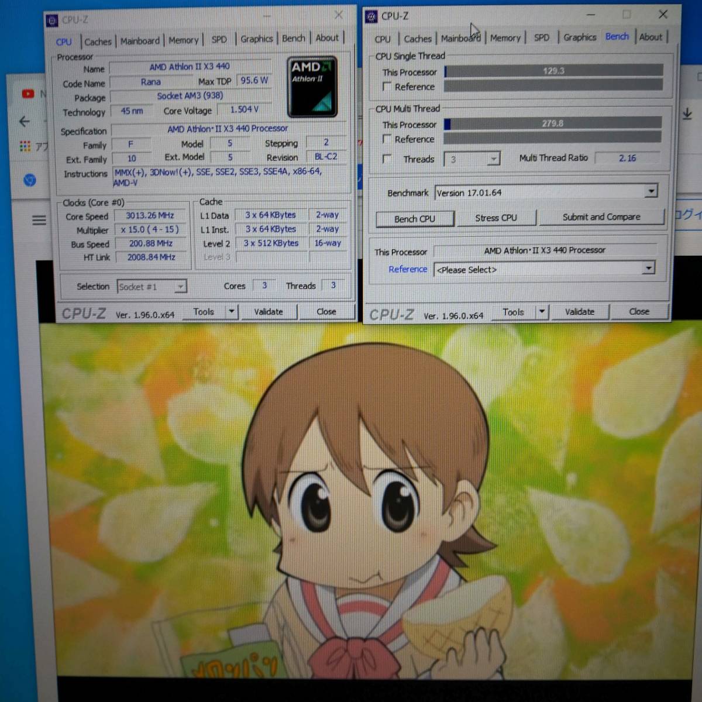The width and height of the screenshot is (702, 702).
Task: Go back using the browser back arrow
Action: [x=25, y=121]
